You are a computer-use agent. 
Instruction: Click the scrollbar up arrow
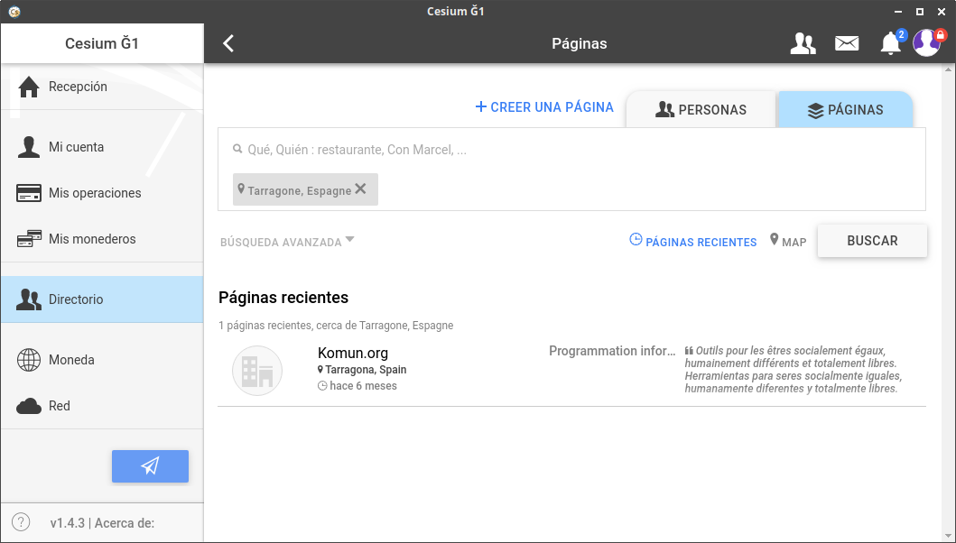click(946, 70)
